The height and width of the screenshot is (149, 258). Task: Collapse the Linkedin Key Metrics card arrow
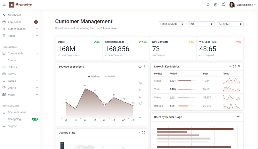click(x=230, y=66)
